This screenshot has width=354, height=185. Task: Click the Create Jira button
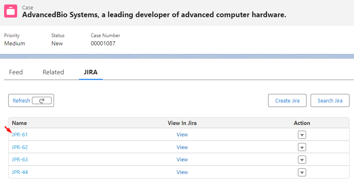(287, 100)
